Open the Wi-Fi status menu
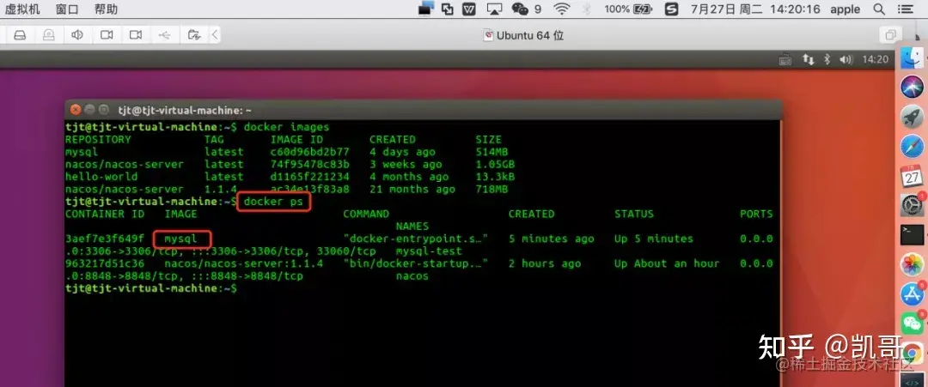 561,9
